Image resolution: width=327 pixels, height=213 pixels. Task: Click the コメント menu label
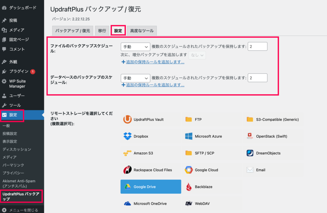click(x=17, y=49)
